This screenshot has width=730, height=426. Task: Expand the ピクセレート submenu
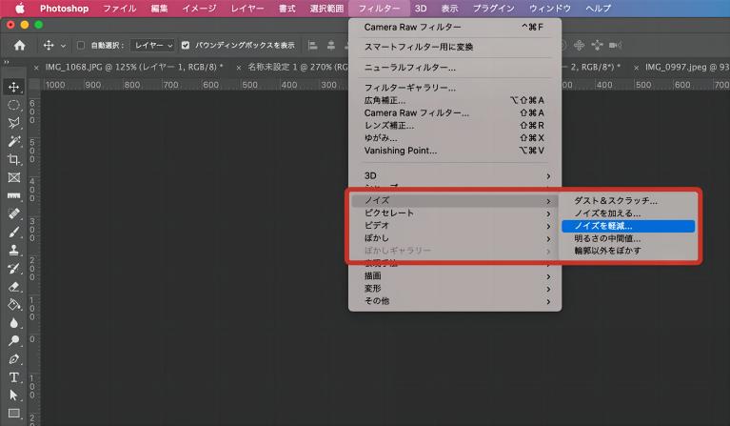click(455, 213)
